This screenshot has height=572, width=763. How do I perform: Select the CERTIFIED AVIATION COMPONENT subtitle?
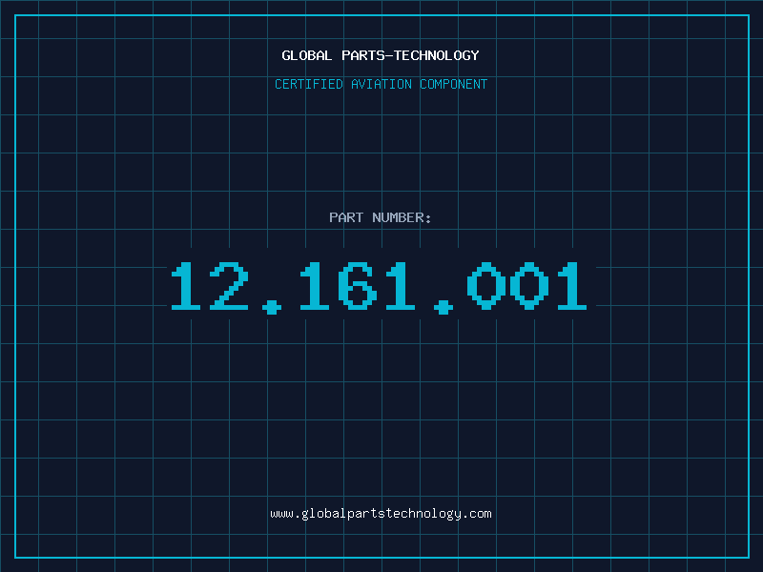tap(381, 84)
